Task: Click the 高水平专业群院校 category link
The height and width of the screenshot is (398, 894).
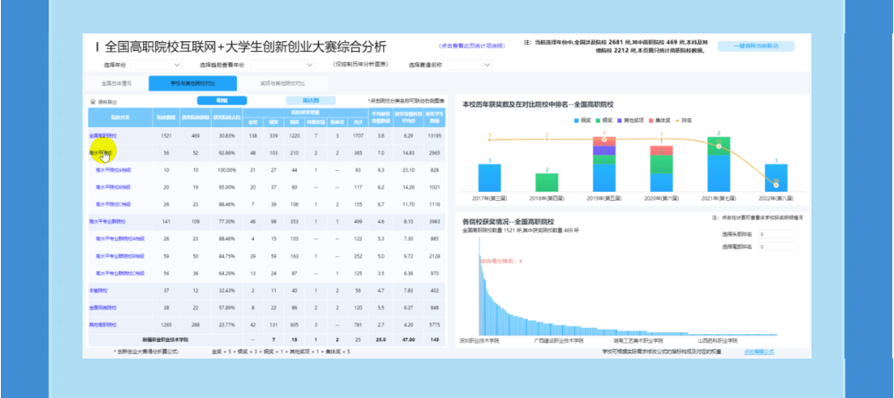Action: point(107,222)
